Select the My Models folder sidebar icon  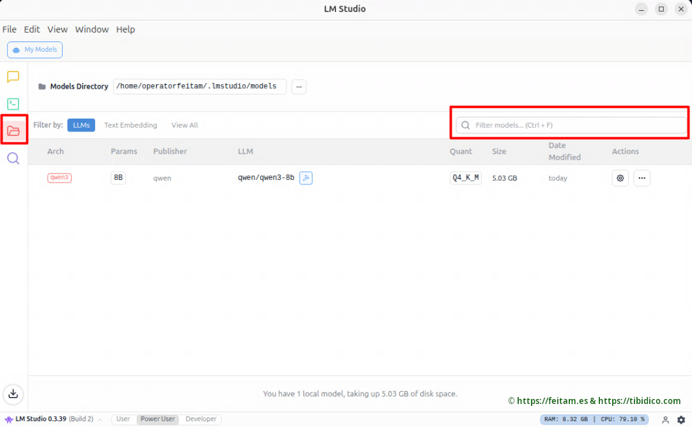point(13,131)
